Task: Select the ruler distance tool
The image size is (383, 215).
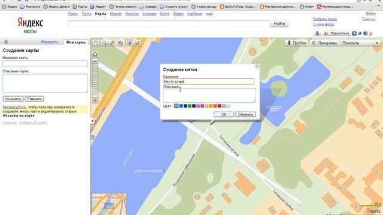Action: tap(113, 43)
